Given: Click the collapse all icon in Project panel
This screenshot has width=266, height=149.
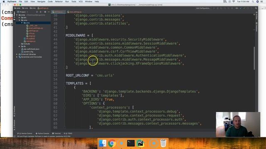Looking at the screenshot, I should pyautogui.click(x=41, y=12).
